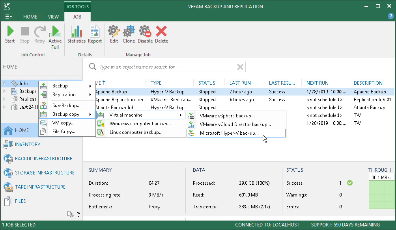396x230 pixels.
Task: Click the throughput graph thumbnail
Action: 381,191
